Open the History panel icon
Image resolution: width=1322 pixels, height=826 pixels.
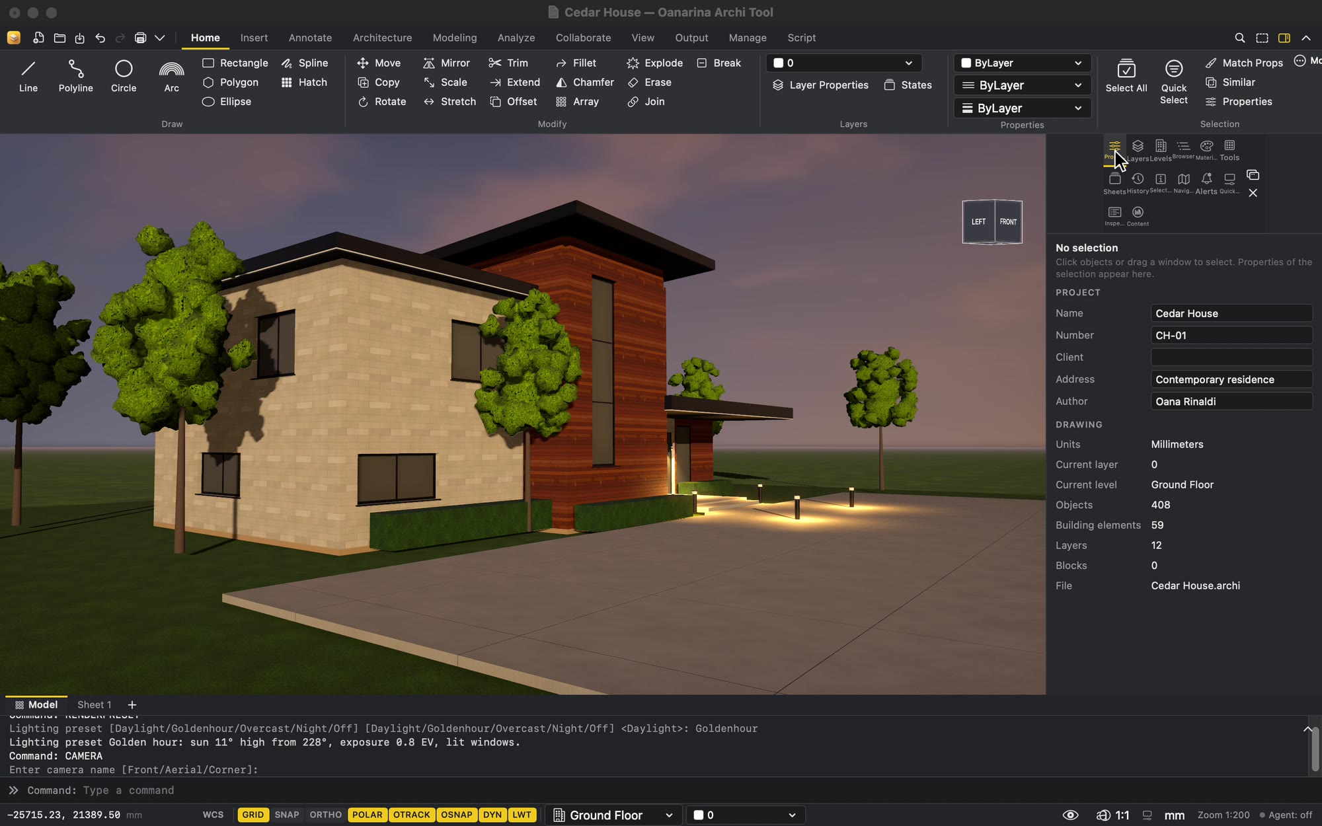coord(1138,183)
